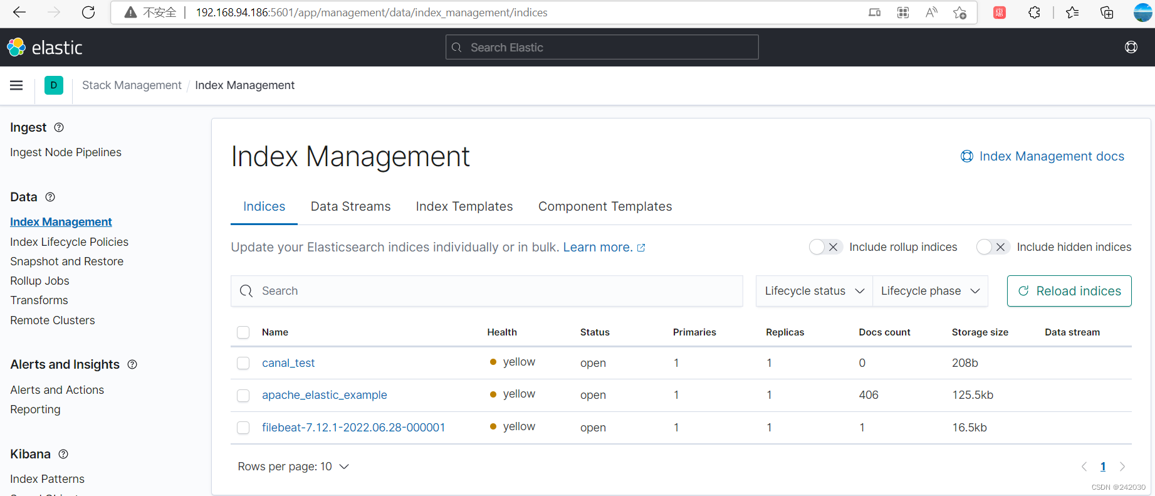The height and width of the screenshot is (496, 1155).
Task: Open Rows per page selector
Action: coord(293,467)
